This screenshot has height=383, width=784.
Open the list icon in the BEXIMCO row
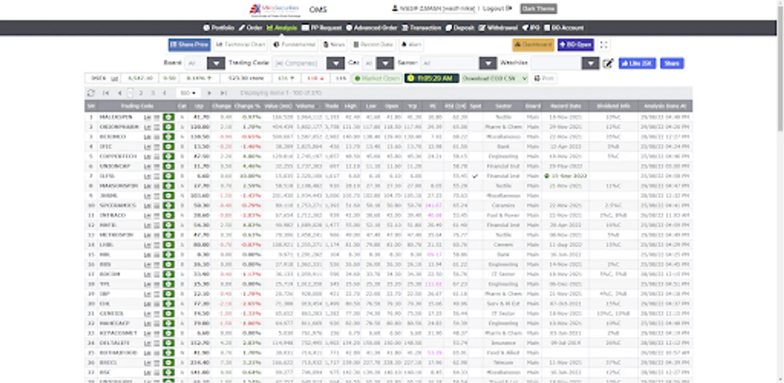[157, 137]
